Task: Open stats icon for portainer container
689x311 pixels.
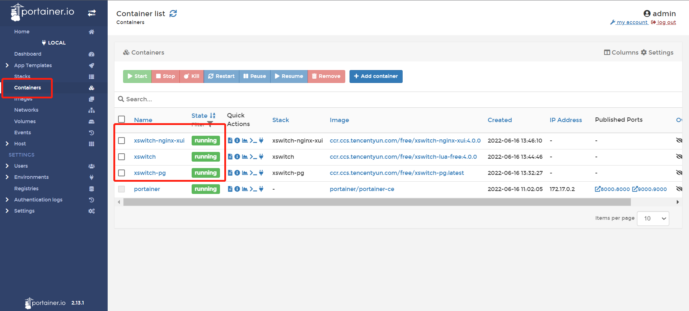Action: tap(245, 189)
